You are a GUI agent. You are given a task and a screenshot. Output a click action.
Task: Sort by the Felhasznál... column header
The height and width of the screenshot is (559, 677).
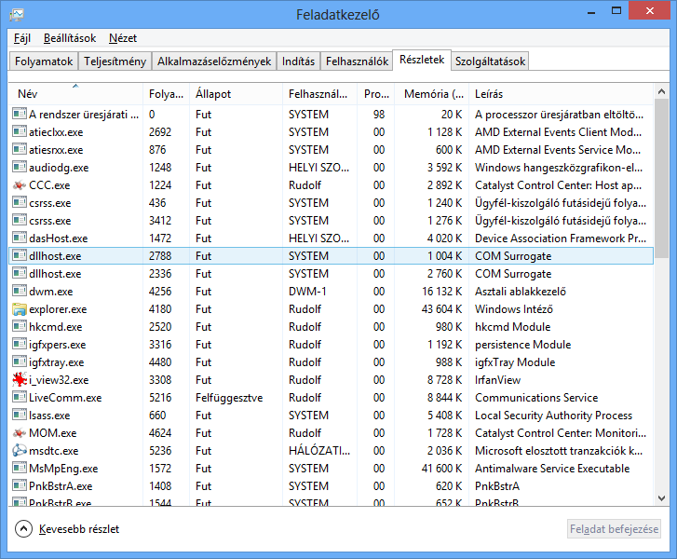click(x=320, y=94)
